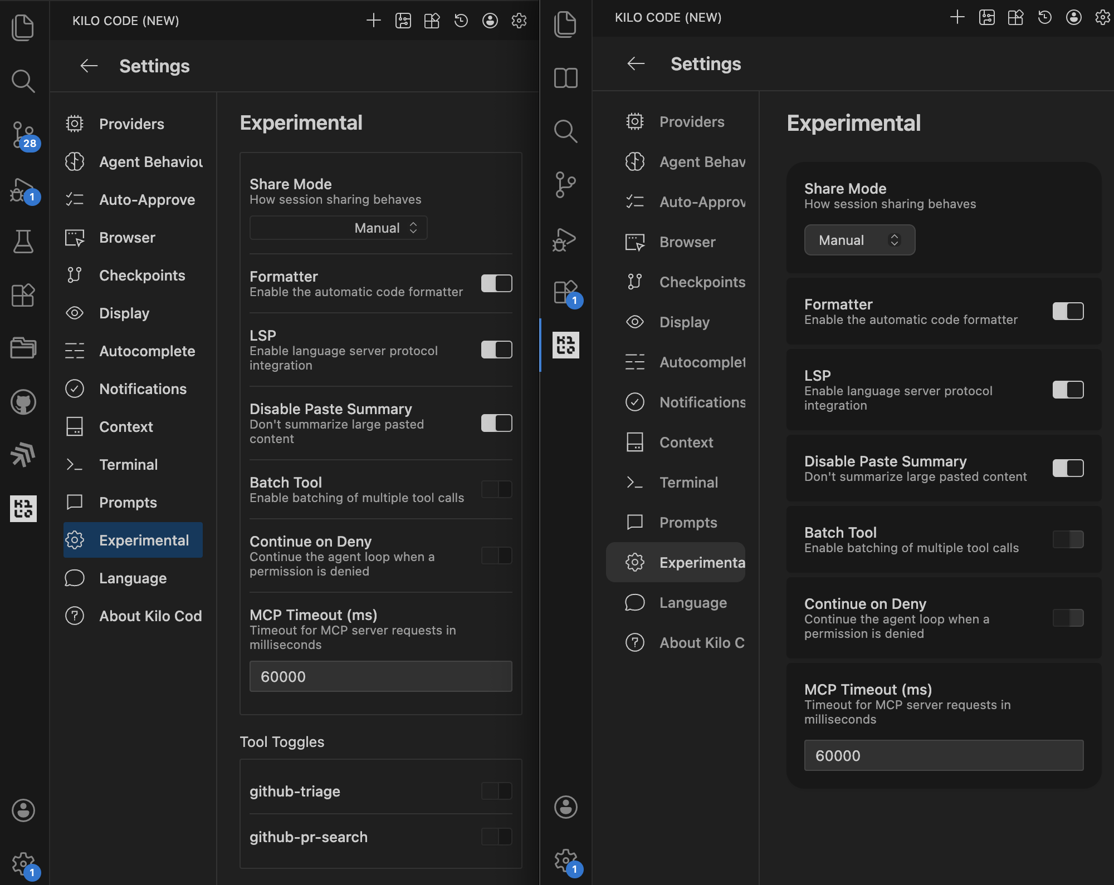1114x885 pixels.
Task: Toggle the github-triage tool switch
Action: (x=496, y=791)
